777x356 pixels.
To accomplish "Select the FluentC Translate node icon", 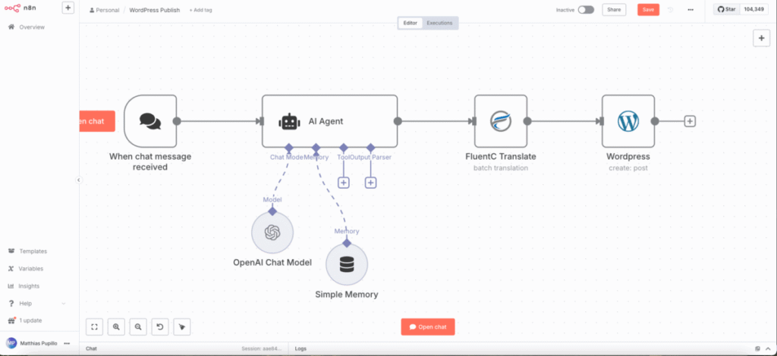I will point(501,121).
